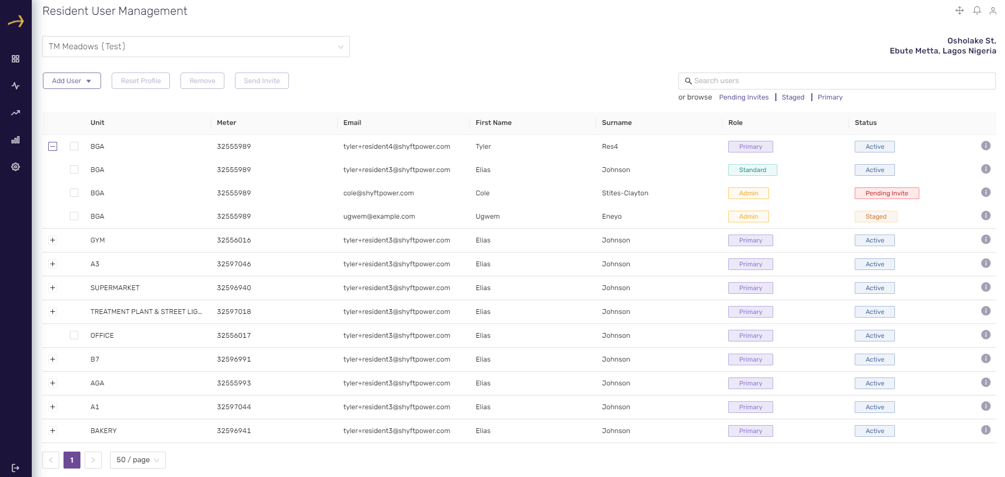Screen dimensions: 1005x477
Task: Expand the GYM unit row
Action: click(x=52, y=240)
